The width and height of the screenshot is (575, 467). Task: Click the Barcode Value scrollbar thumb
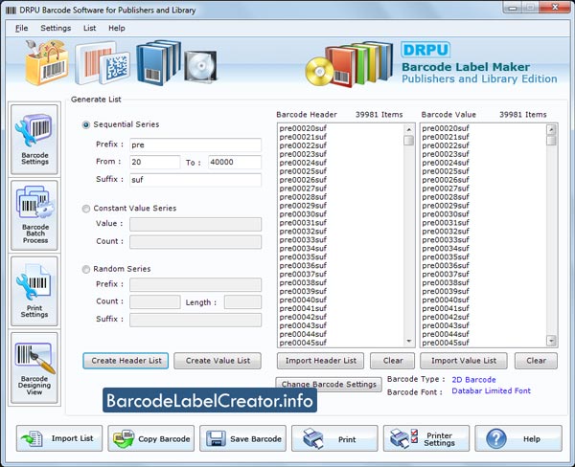click(x=552, y=141)
